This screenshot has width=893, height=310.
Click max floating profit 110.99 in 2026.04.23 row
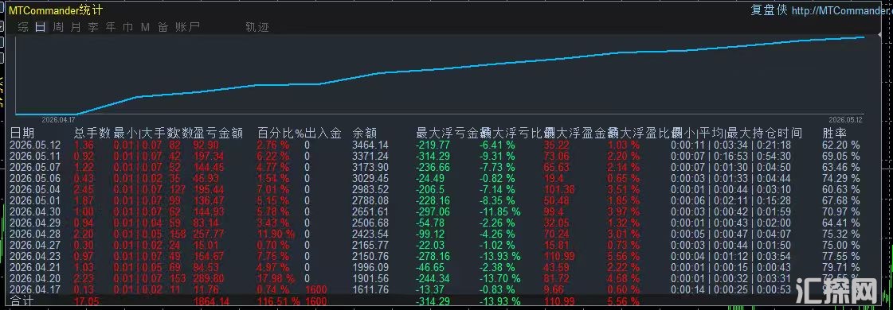[x=558, y=255]
